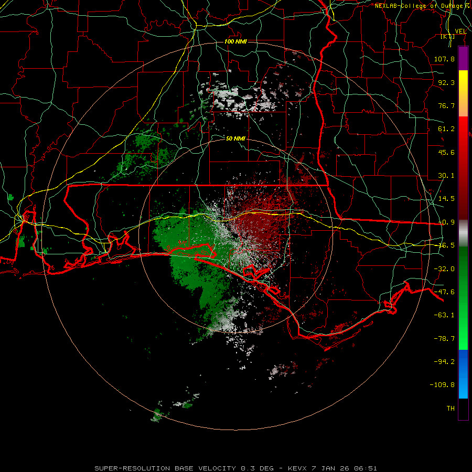Select the blue segment of the velocity scale
Screen dimensions: 472x472
point(463,374)
